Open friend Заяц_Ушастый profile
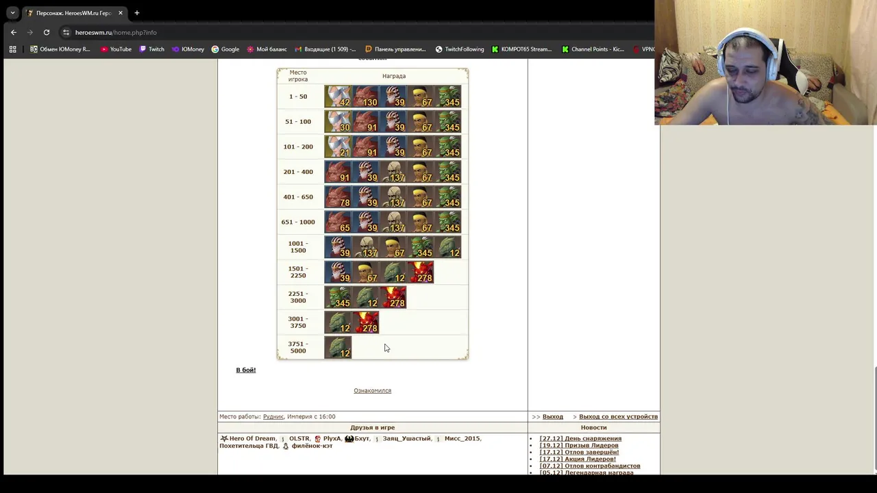The image size is (877, 493). click(407, 438)
